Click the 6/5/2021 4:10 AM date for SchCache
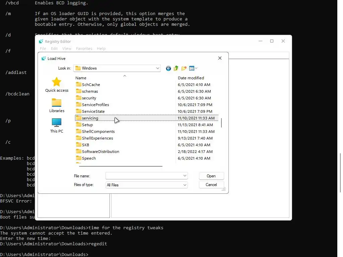The image size is (343, 257). [194, 85]
